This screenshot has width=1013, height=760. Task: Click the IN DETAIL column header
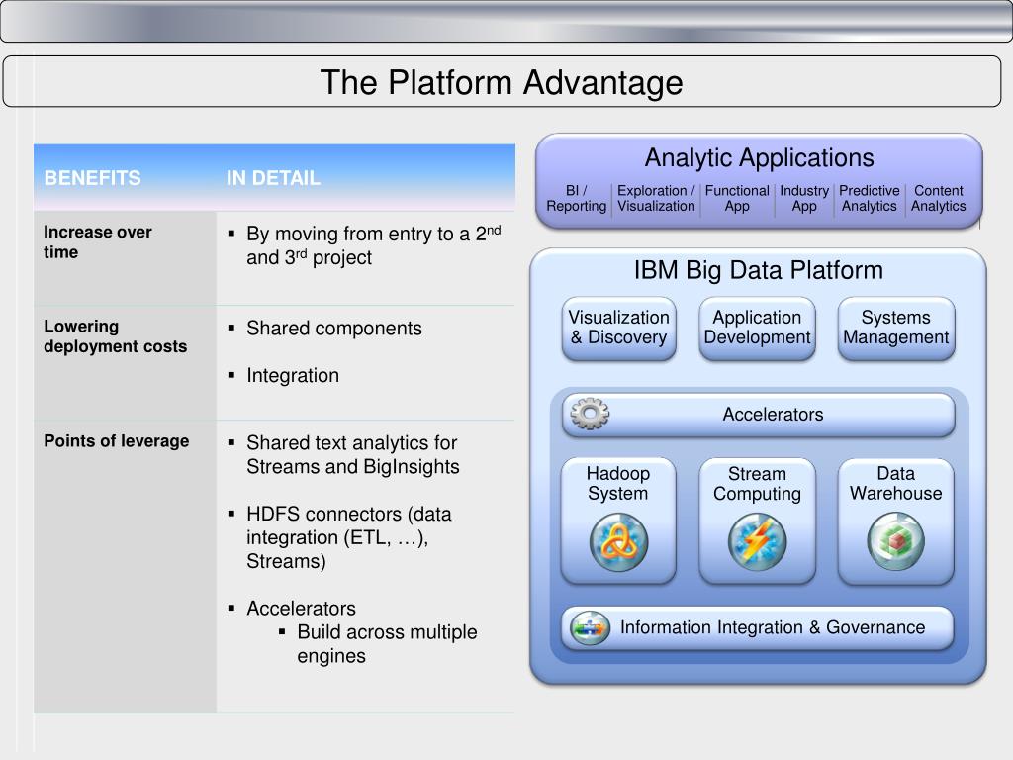pyautogui.click(x=273, y=178)
